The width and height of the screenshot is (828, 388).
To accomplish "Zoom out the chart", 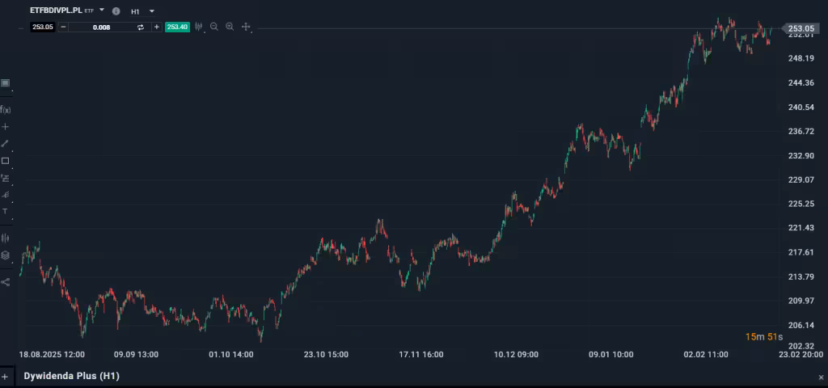I will tap(214, 27).
